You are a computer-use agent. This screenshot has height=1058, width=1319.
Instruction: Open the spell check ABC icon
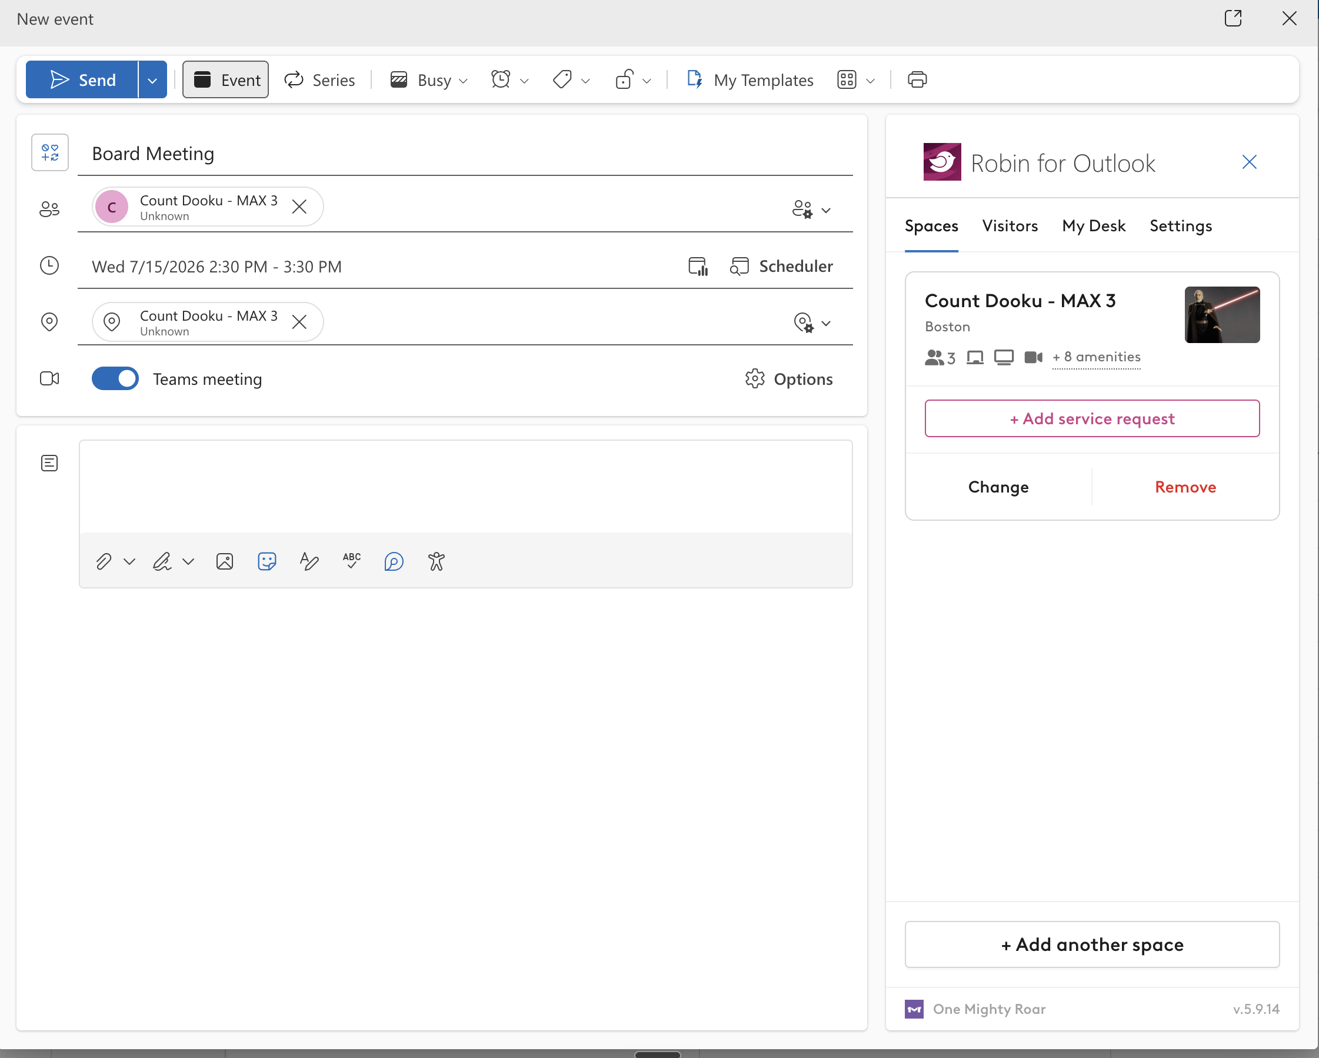(x=352, y=561)
